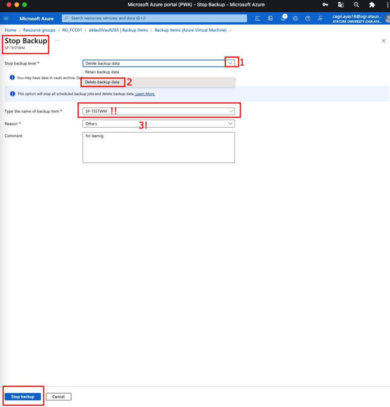The width and height of the screenshot is (390, 407).
Task: Launch Cloud Shell from the top bar
Action: click(x=258, y=19)
